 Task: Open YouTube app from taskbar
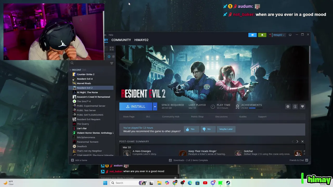point(205,183)
